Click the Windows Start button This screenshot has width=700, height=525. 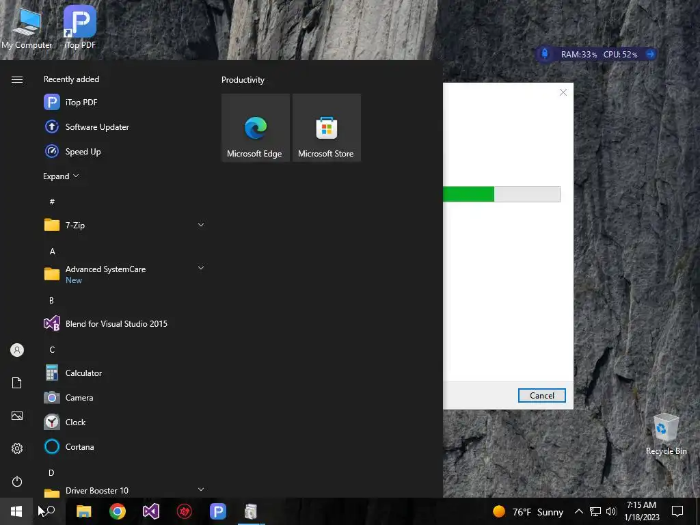pos(16,511)
